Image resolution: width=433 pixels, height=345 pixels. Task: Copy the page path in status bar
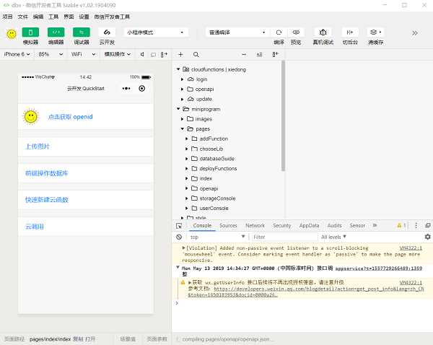point(78,339)
